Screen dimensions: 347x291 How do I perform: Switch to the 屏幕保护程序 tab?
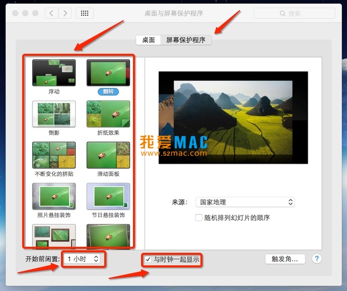pos(186,40)
